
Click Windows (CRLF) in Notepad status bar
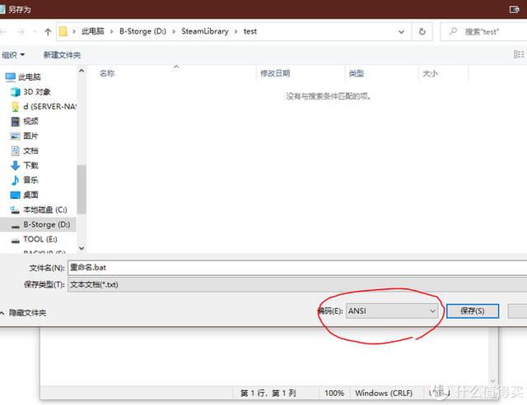(x=384, y=393)
